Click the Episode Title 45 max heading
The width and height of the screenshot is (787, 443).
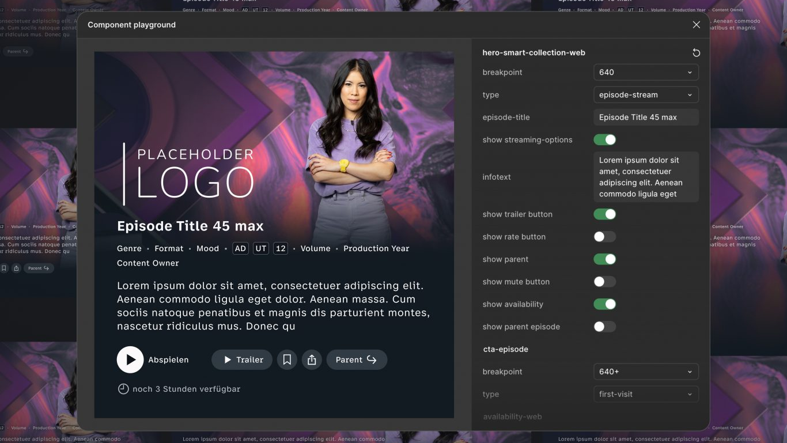[x=190, y=226]
